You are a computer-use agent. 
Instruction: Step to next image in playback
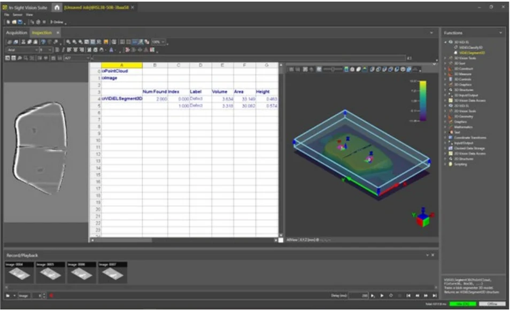tap(426, 296)
